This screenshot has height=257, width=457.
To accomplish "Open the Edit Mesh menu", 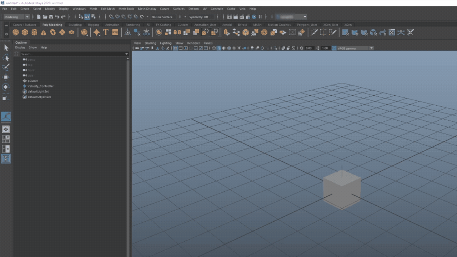I will [x=107, y=9].
